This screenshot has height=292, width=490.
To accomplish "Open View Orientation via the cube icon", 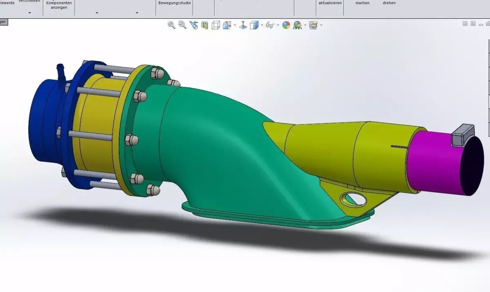I will [x=254, y=25].
